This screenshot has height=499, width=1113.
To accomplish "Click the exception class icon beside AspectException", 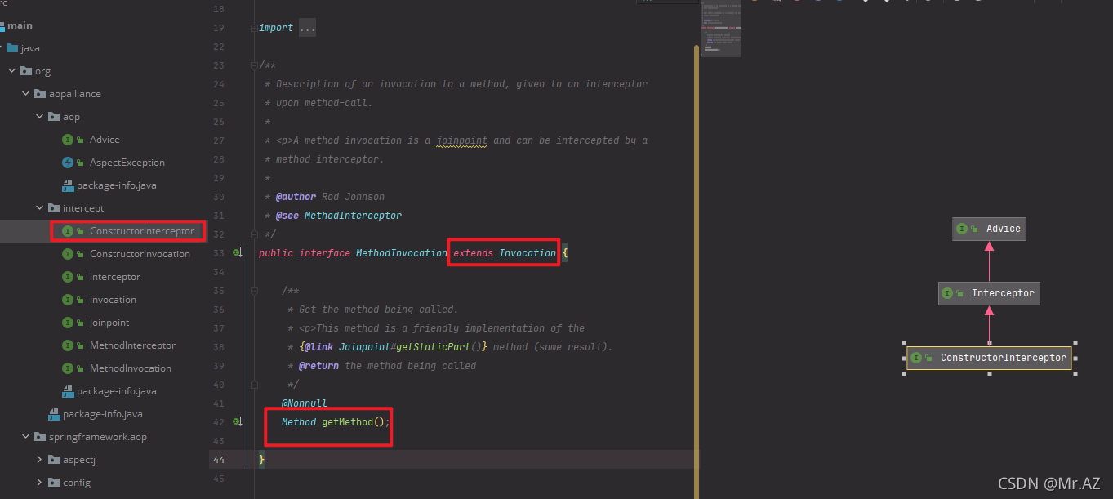I will pos(68,163).
